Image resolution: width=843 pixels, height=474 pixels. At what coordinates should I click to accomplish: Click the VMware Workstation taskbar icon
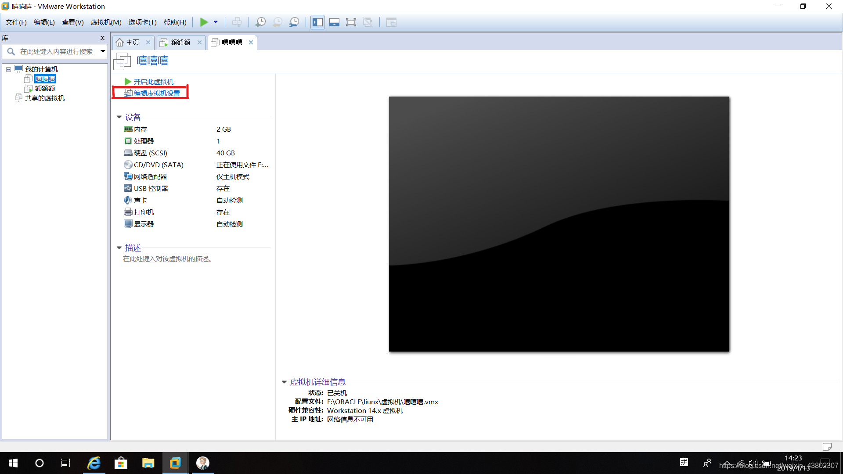click(x=175, y=463)
